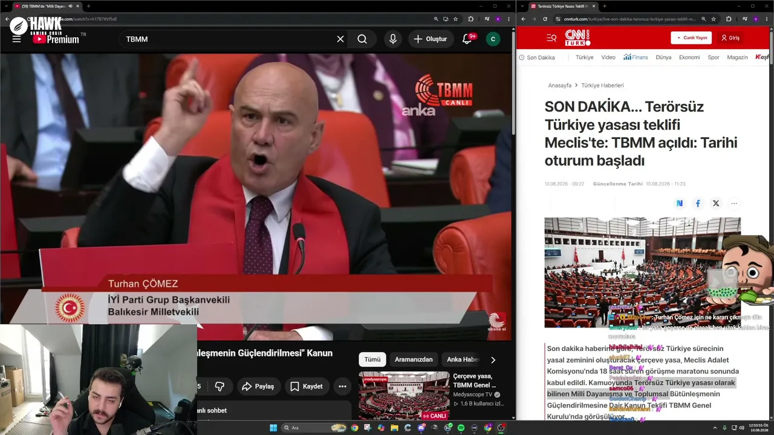Viewport: 774px width, 435px height.
Task: Open the Ekonomi category
Action: [689, 57]
